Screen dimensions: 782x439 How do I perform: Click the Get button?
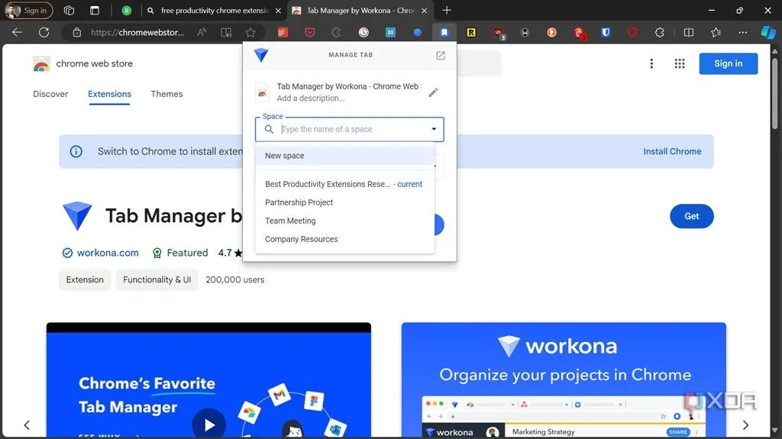pos(691,216)
